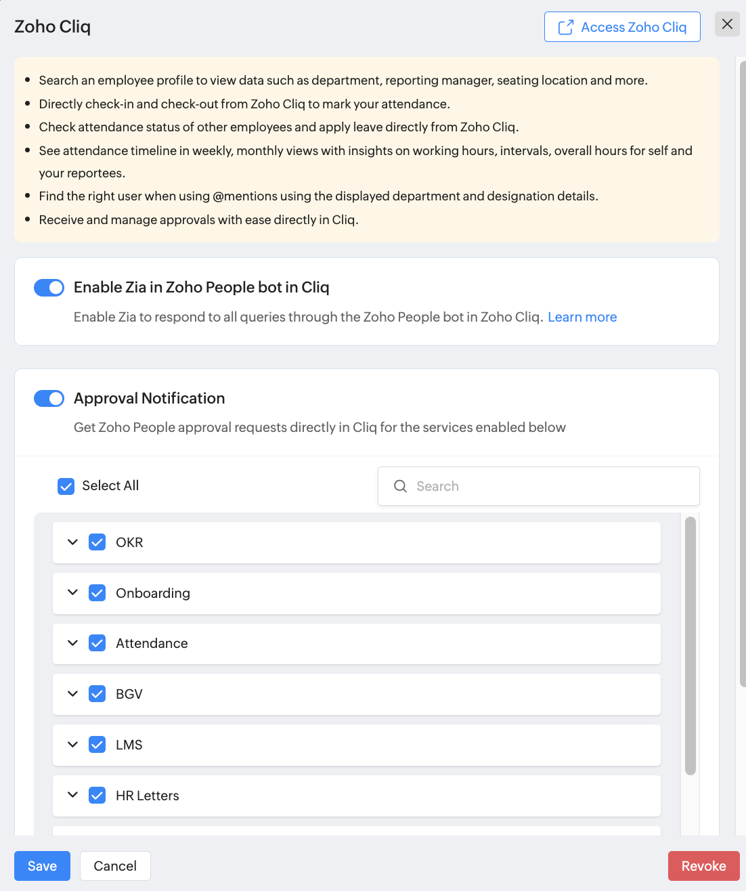Click the Attendance label text
The image size is (746, 891).
click(152, 643)
